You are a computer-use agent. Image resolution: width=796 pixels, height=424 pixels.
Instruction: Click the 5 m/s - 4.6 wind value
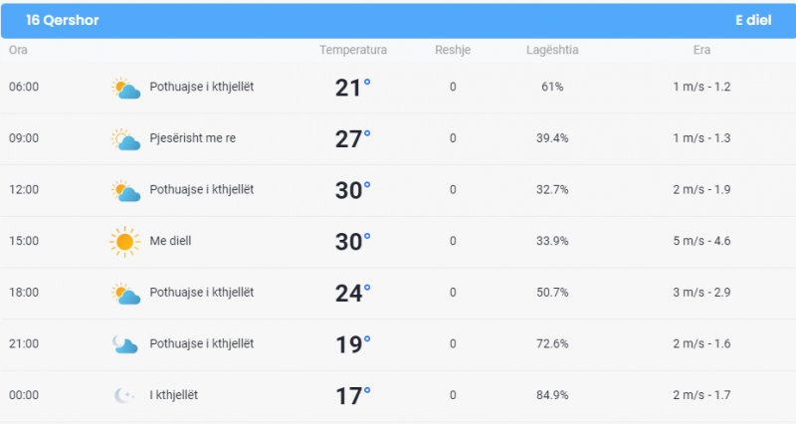[x=702, y=241]
